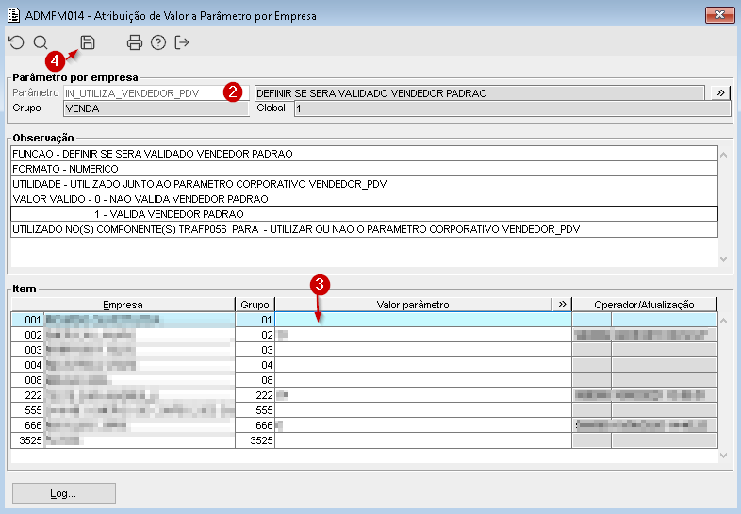Select empresa code 001 cell

click(27, 320)
